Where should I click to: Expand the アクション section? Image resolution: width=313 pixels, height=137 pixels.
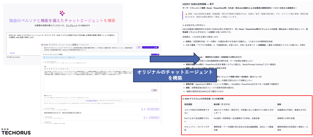click(x=43, y=117)
